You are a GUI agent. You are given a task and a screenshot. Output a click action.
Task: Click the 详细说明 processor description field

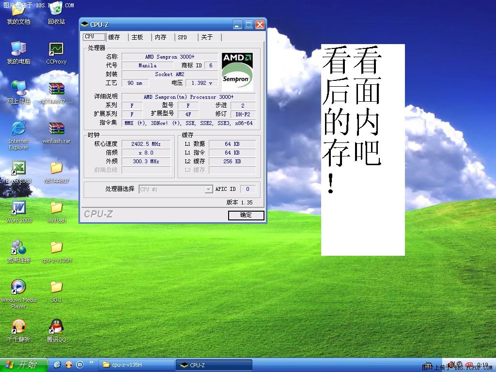pos(188,97)
